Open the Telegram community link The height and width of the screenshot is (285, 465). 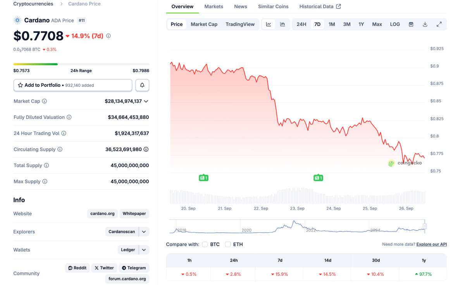click(134, 268)
